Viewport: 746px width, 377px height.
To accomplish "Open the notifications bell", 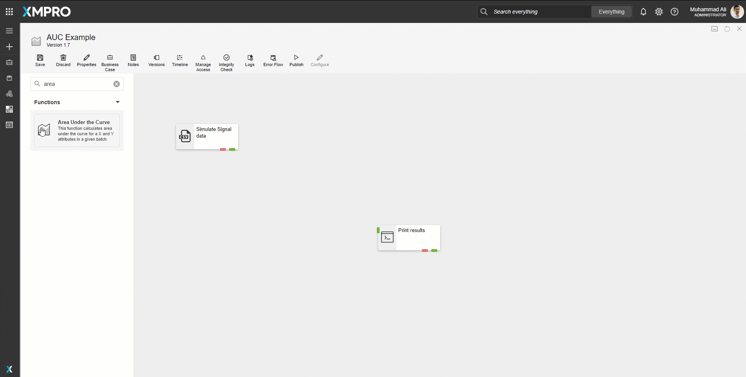I will point(643,12).
